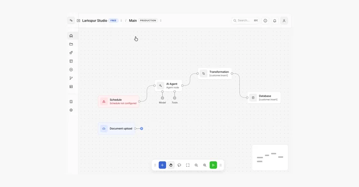Screen dimensions: 359x187
Task: Zoom in the canvas
Action: pyautogui.click(x=205, y=165)
